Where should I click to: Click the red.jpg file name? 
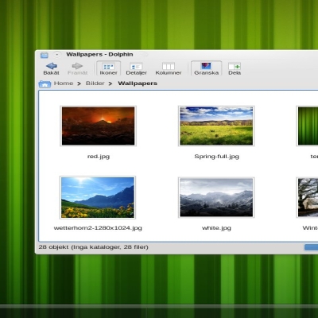click(x=99, y=157)
